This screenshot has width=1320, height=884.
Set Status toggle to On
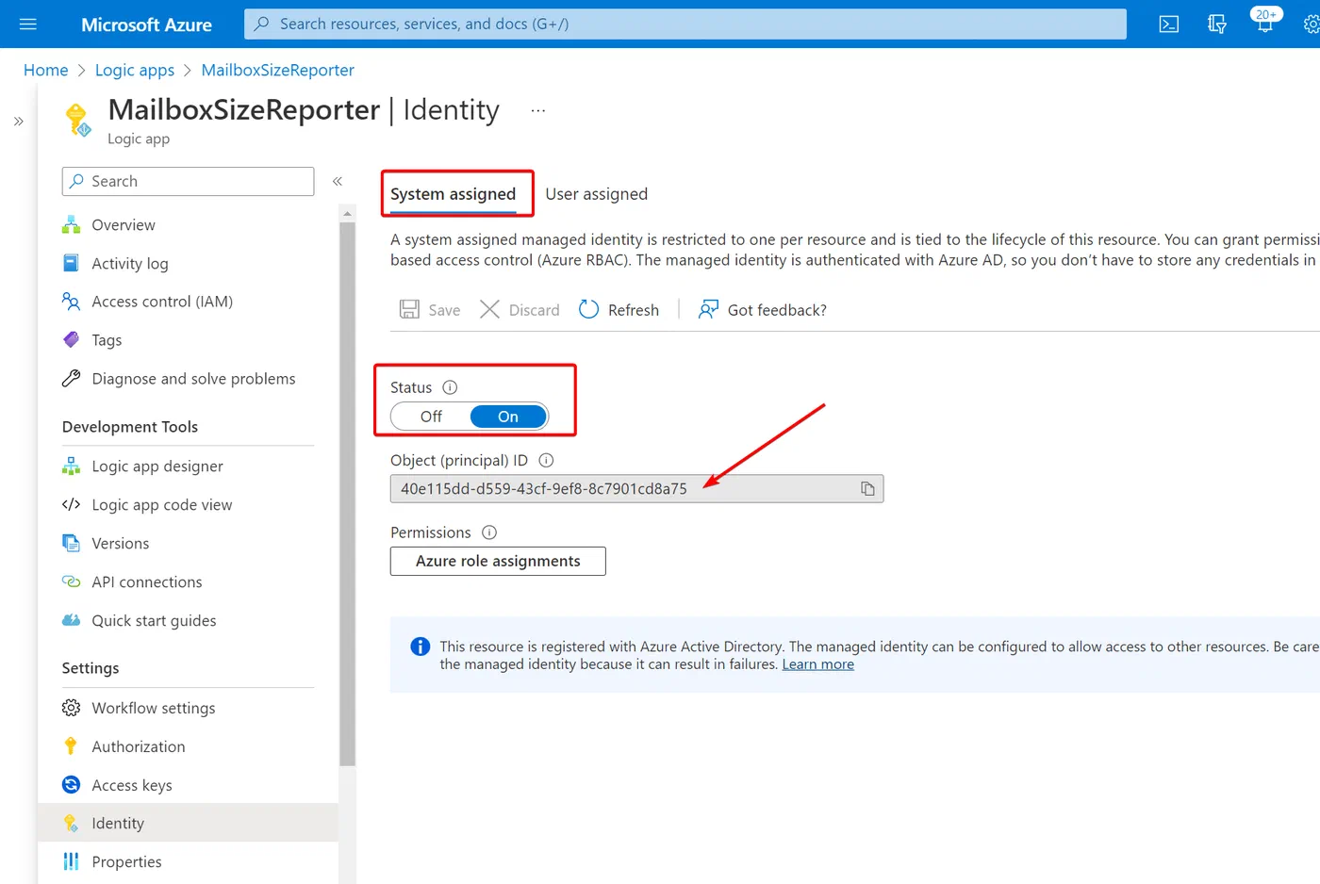coord(508,417)
